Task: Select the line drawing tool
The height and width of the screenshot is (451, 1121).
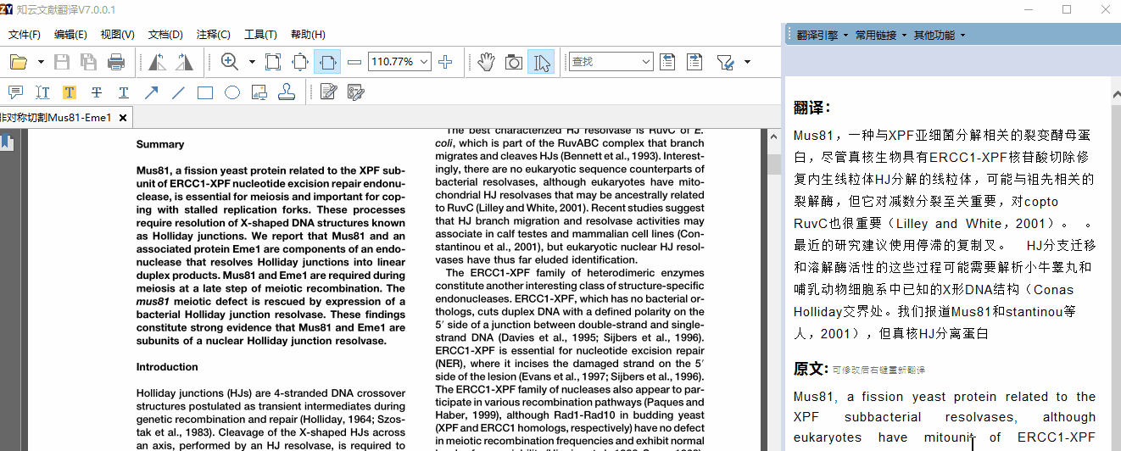Action: [x=178, y=92]
